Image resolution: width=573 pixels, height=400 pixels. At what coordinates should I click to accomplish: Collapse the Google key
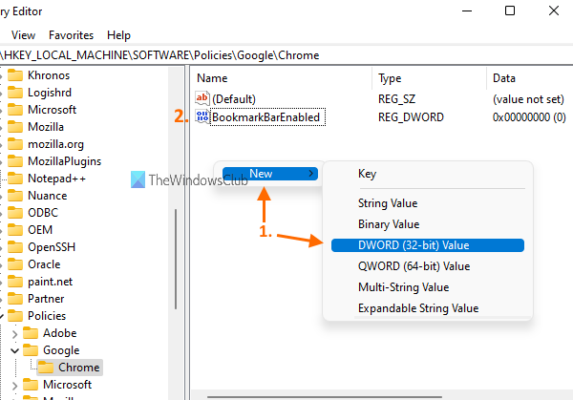14,350
